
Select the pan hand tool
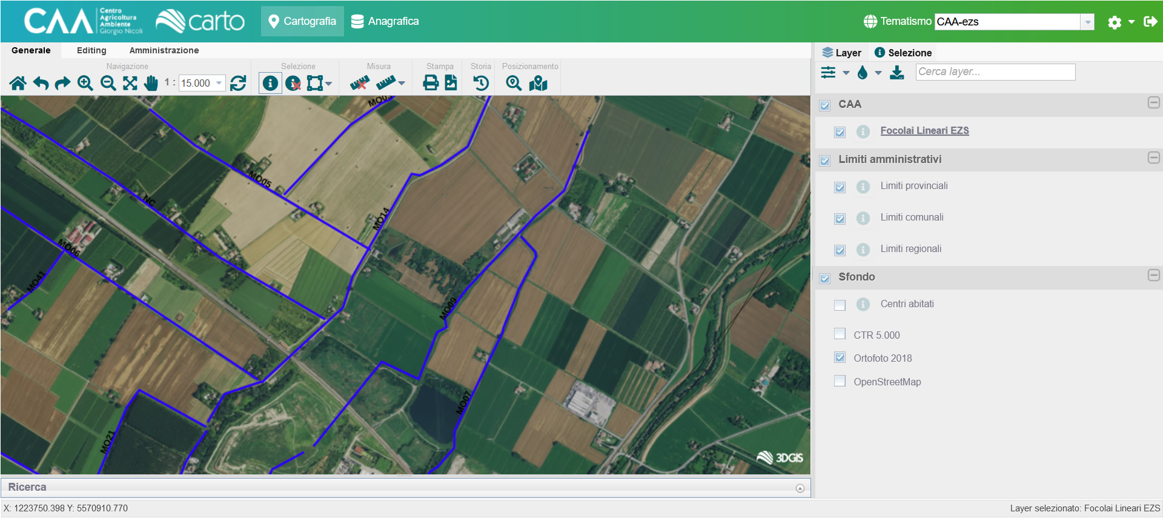click(x=151, y=83)
